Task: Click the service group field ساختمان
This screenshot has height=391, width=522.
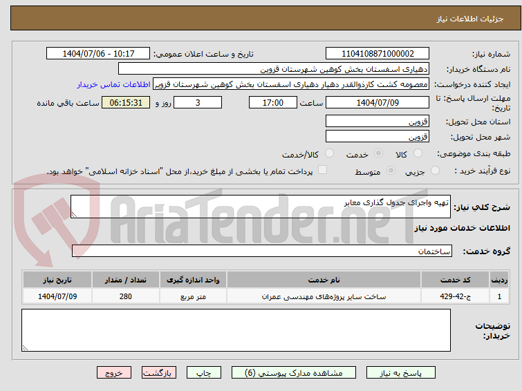Action: pos(262,251)
